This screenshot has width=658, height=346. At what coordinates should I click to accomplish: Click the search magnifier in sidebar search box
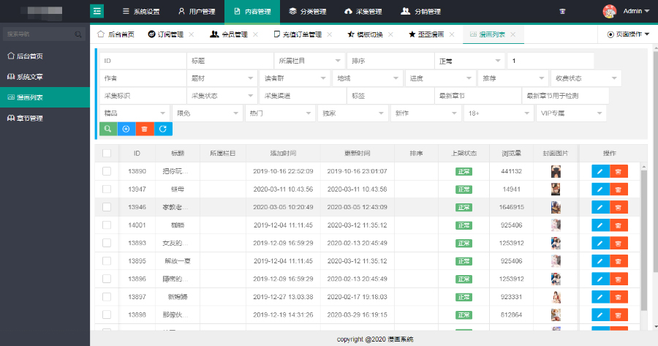tap(78, 34)
